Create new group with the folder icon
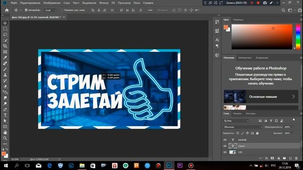Image resolution: width=303 pixels, height=170 pixels. tap(284, 158)
